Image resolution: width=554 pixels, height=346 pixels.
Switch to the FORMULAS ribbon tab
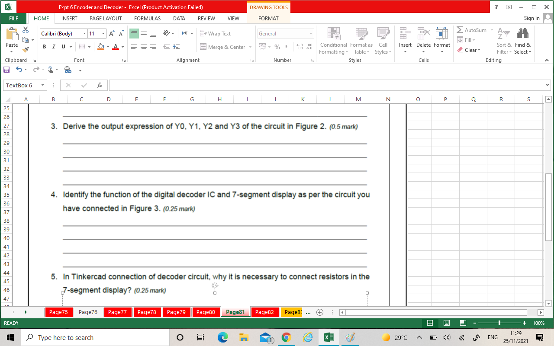147,18
